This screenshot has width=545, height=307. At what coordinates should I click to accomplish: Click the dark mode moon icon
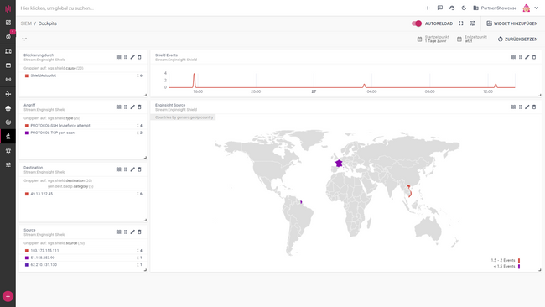(464, 8)
